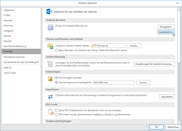
Task: Open Menüband anpassen category
Action: 21,57
